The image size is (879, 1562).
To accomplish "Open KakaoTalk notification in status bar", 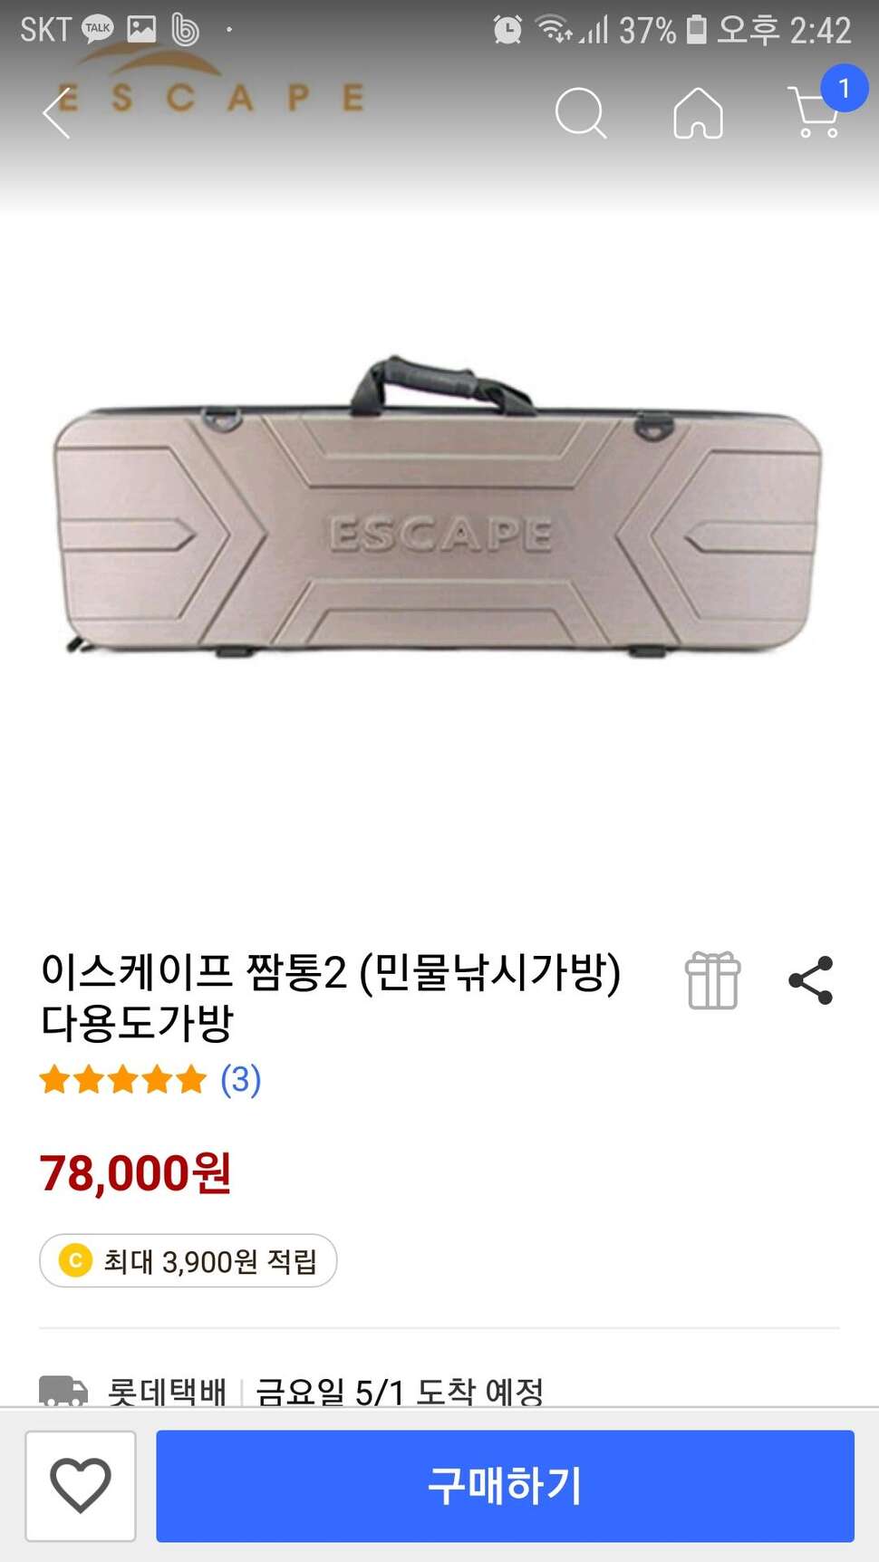I will pos(98,30).
